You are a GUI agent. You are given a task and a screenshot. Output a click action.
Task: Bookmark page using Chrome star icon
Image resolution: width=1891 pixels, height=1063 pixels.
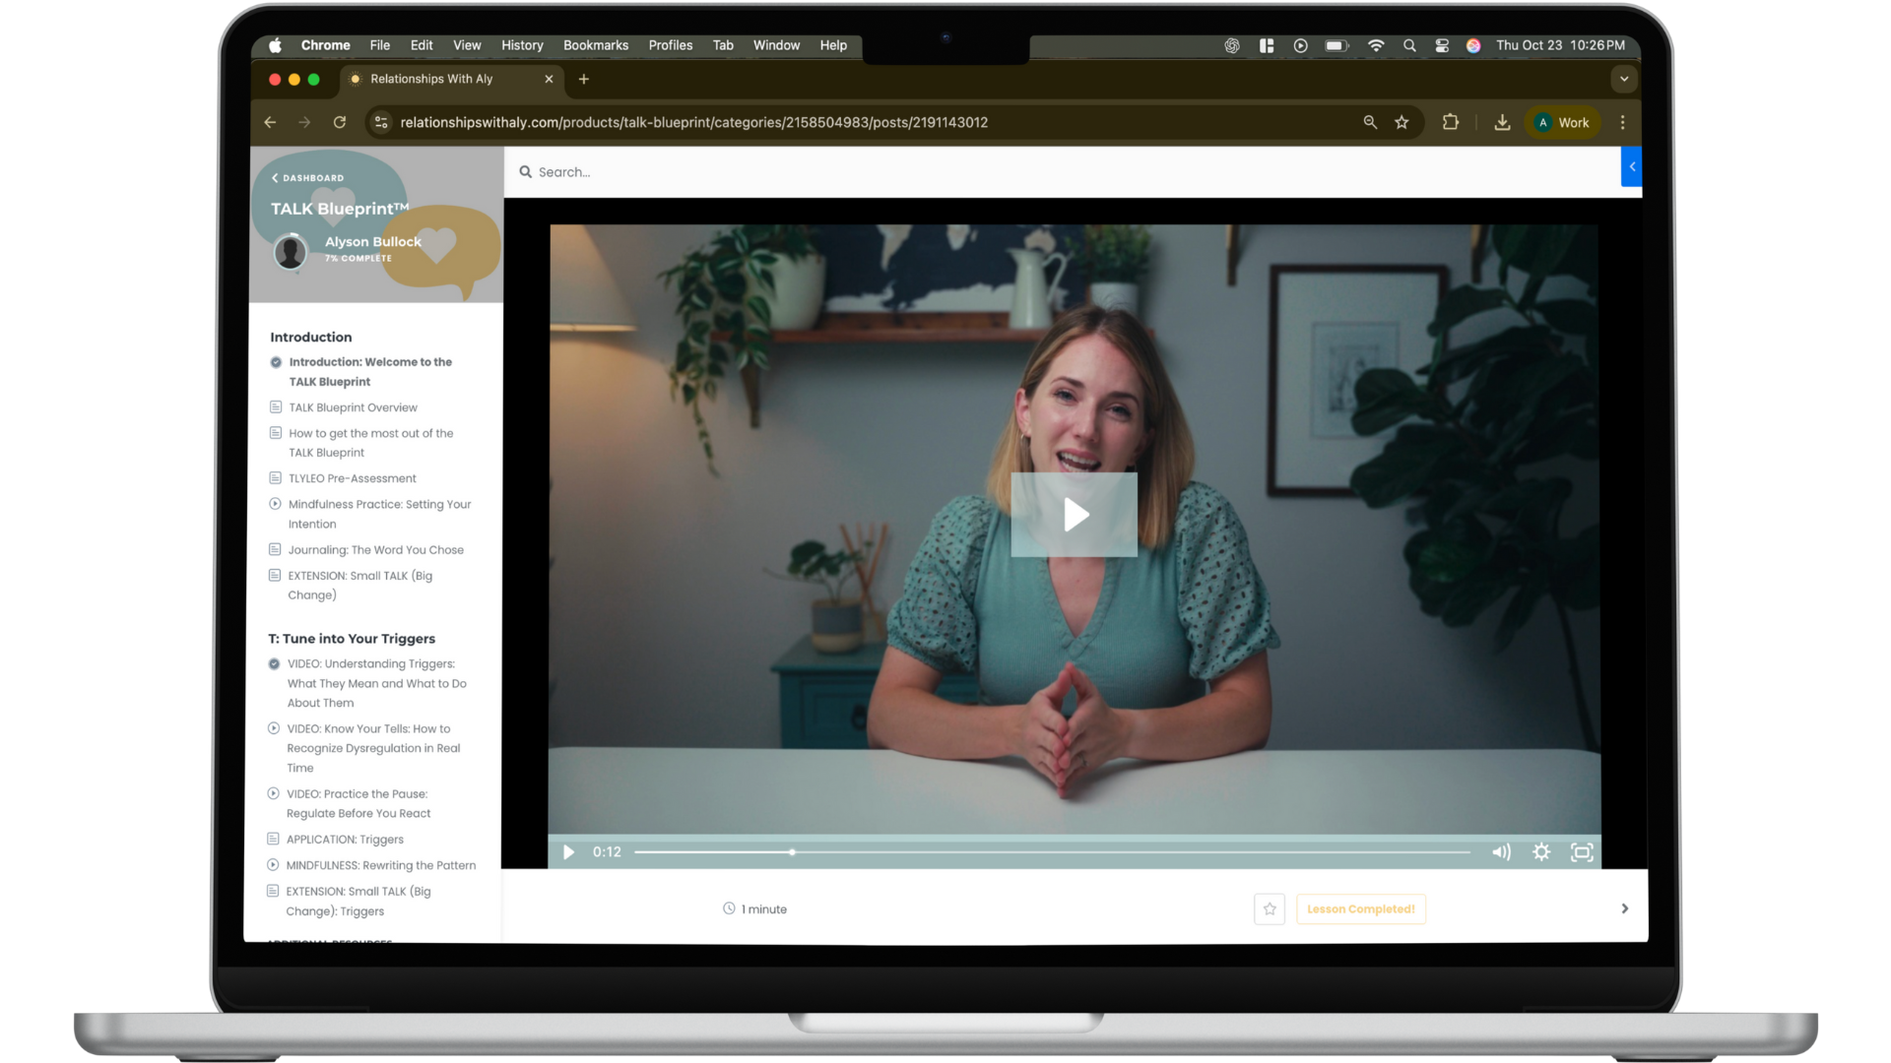[x=1402, y=122]
